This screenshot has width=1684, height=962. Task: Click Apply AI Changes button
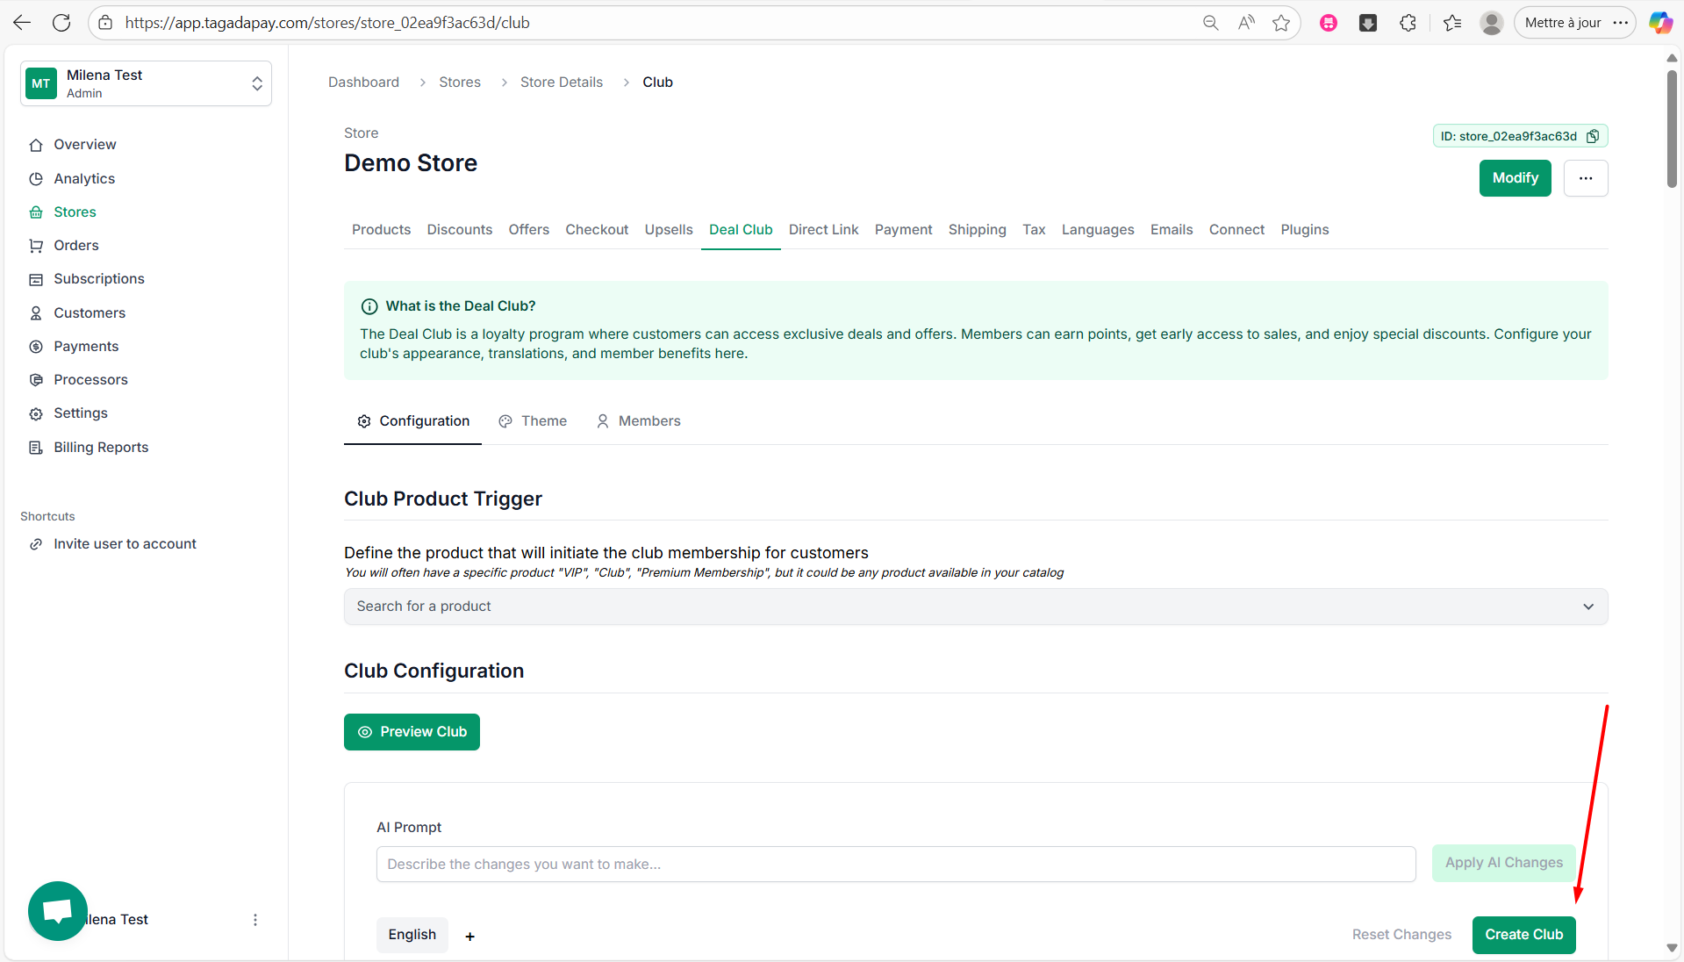click(x=1503, y=863)
